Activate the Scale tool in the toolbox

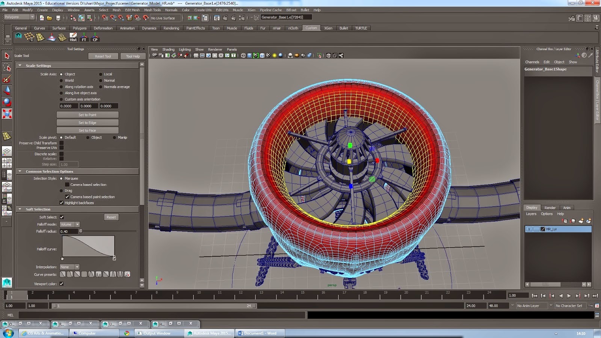pos(7,114)
